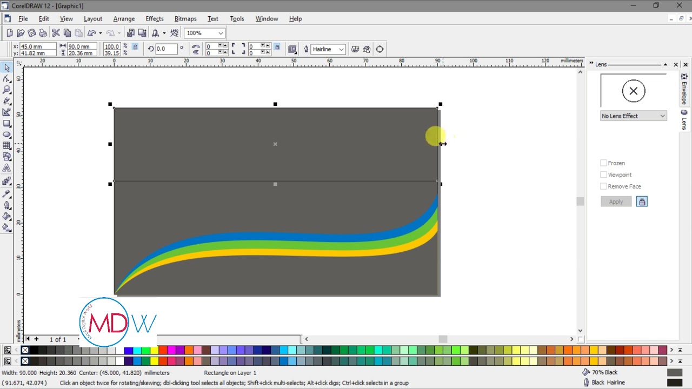The height and width of the screenshot is (389, 692).
Task: Toggle the lens lock button beside Apply
Action: tap(642, 202)
